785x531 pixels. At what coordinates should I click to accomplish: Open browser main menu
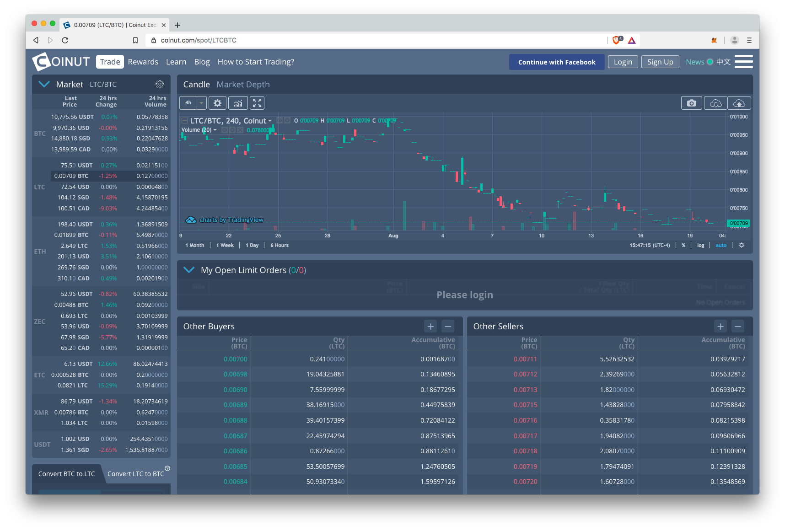point(749,40)
